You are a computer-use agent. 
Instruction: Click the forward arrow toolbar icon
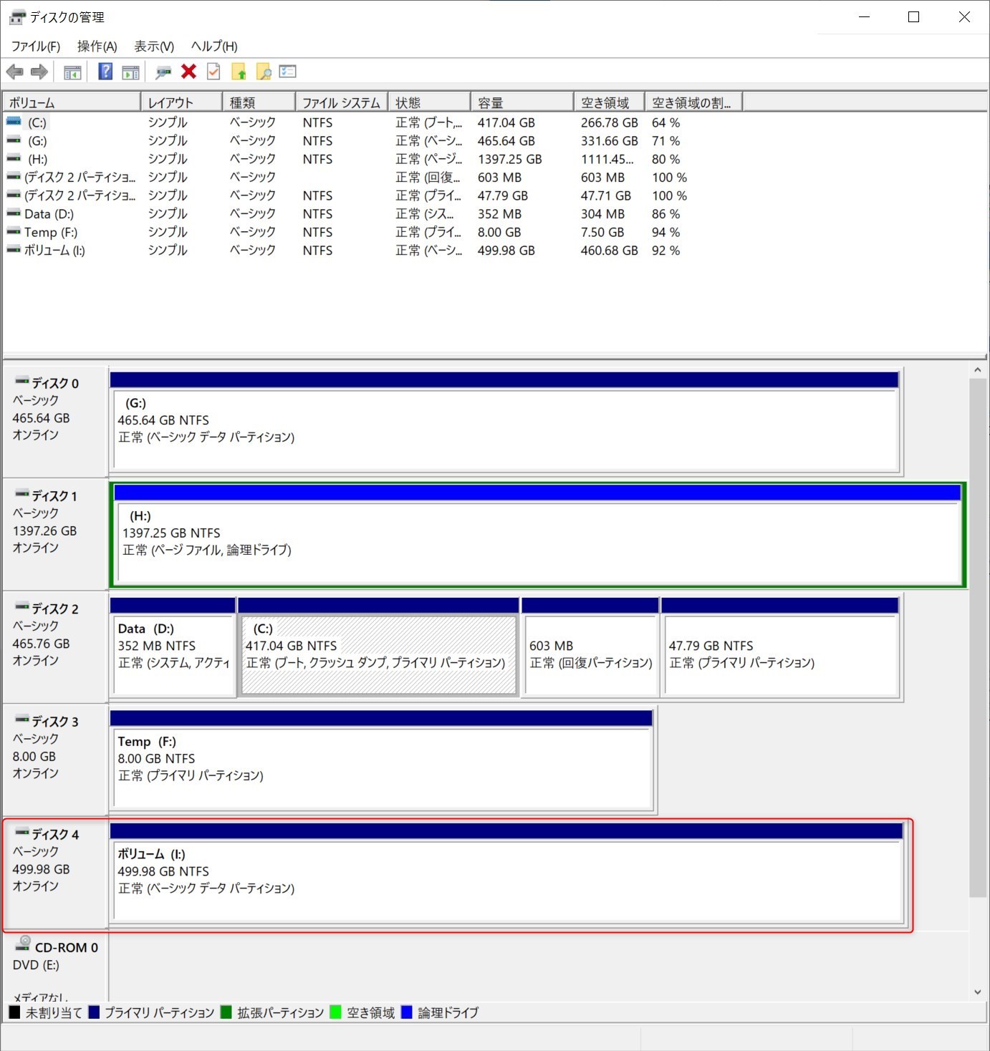click(39, 72)
